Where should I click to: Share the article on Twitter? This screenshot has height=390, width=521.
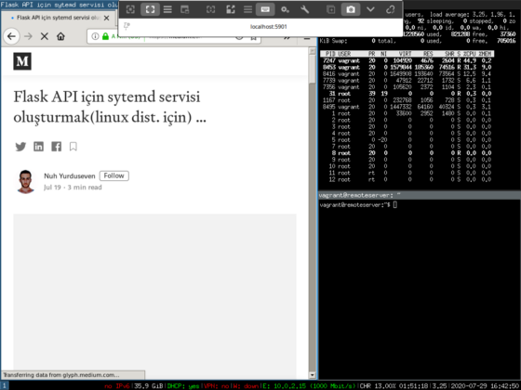[x=20, y=147]
